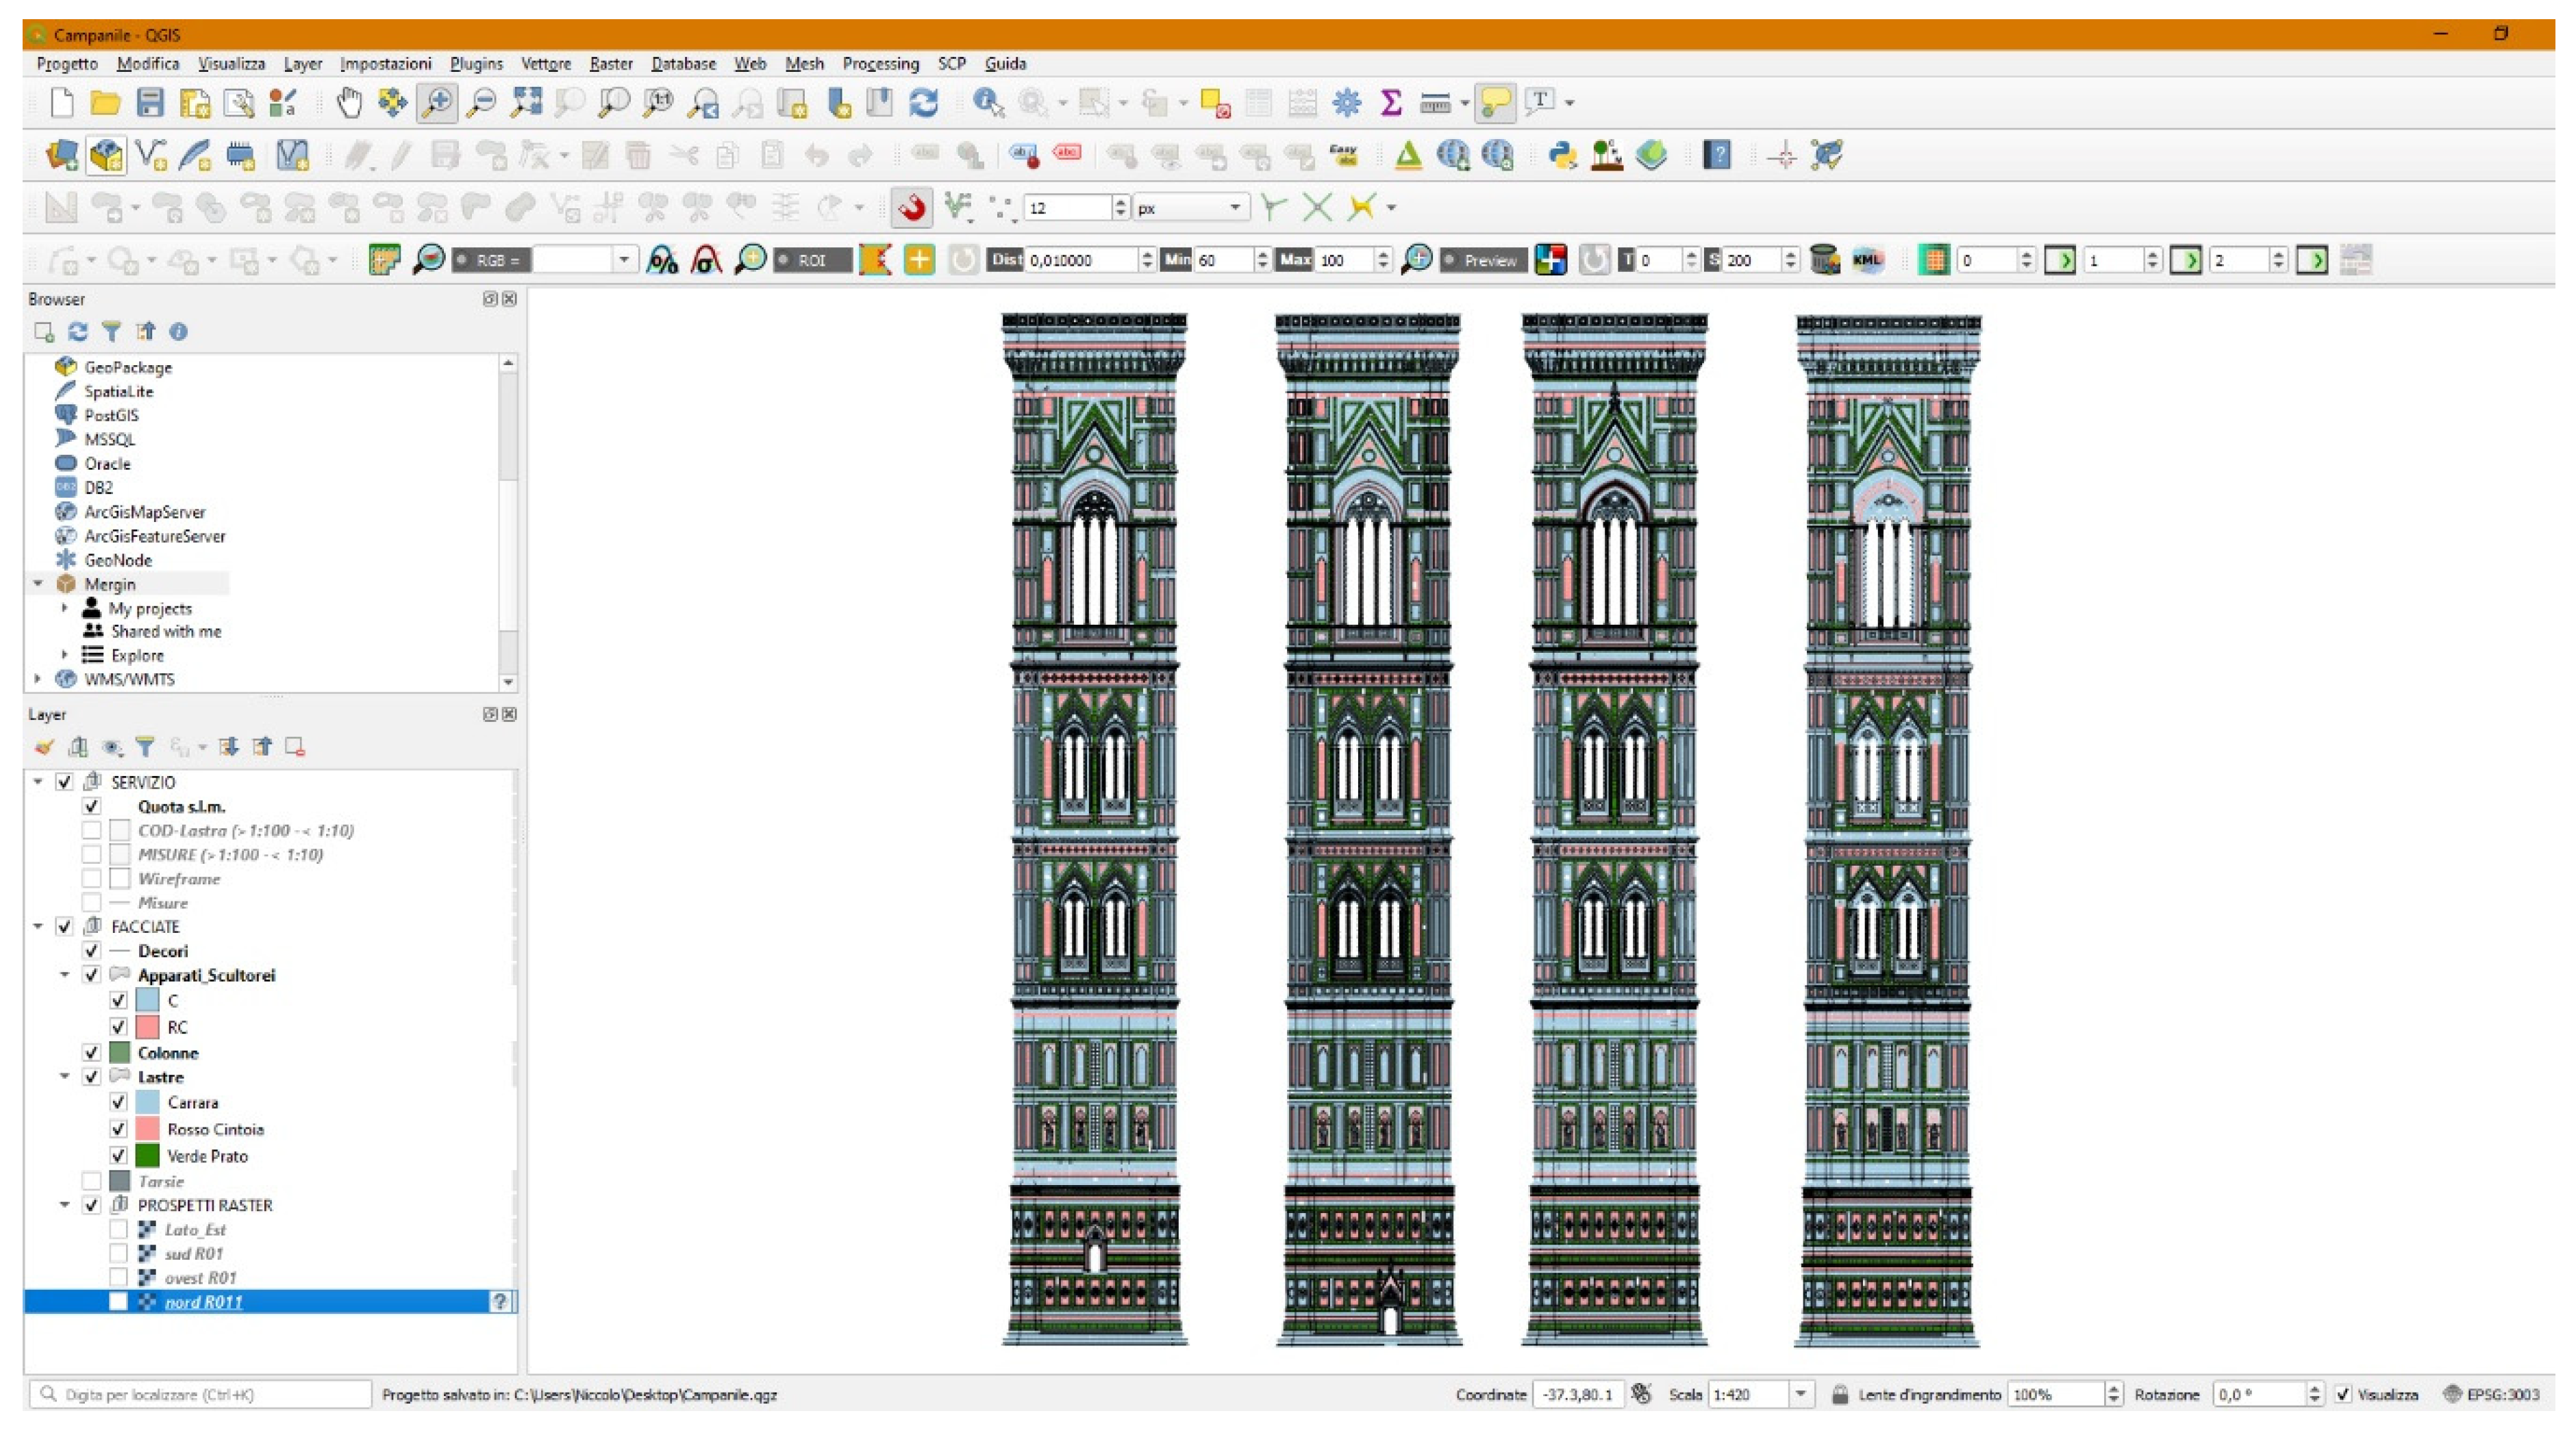Click filter legend icon in Layer panel

coord(146,746)
